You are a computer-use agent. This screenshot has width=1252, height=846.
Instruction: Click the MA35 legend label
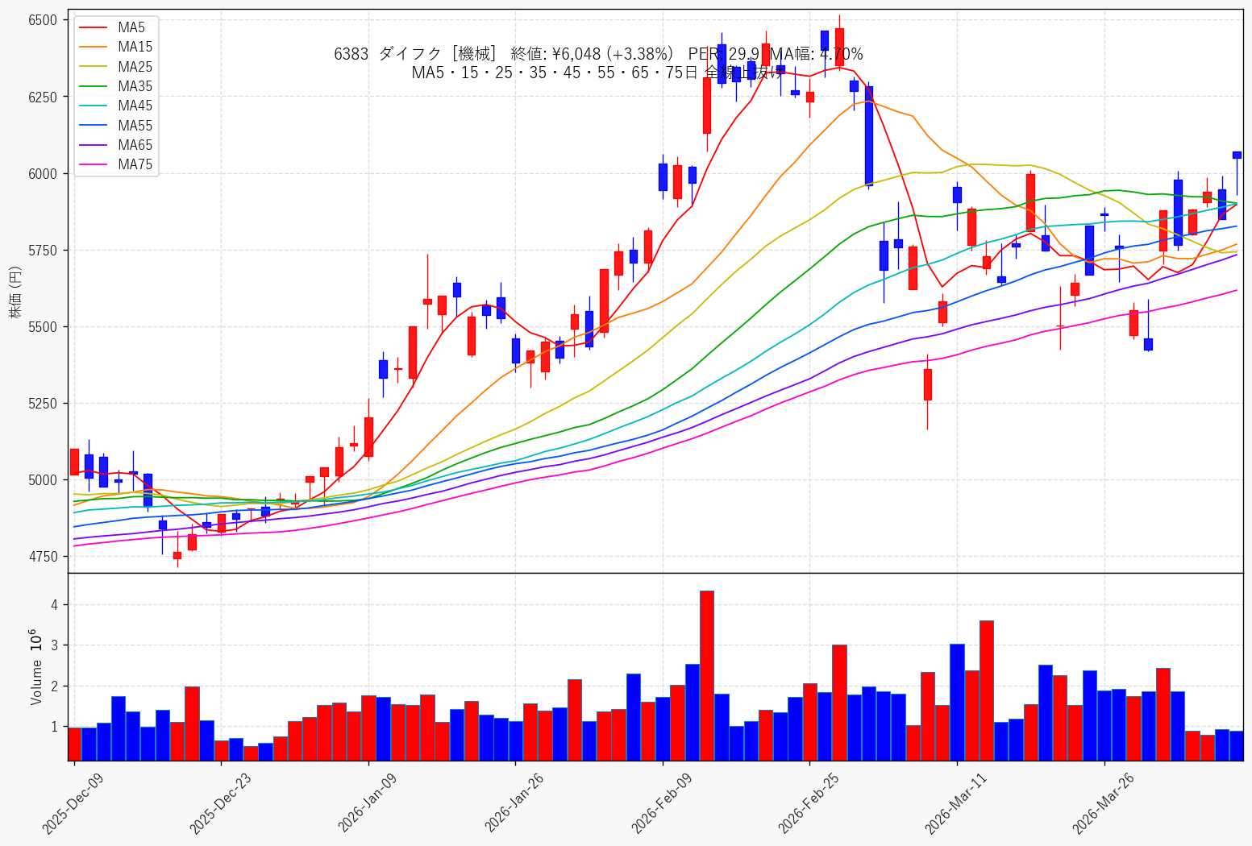[135, 86]
